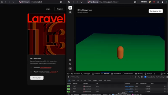The height and width of the screenshot is (95, 168).
Task: Filter network requests by HTML
Action: pos(73,80)
